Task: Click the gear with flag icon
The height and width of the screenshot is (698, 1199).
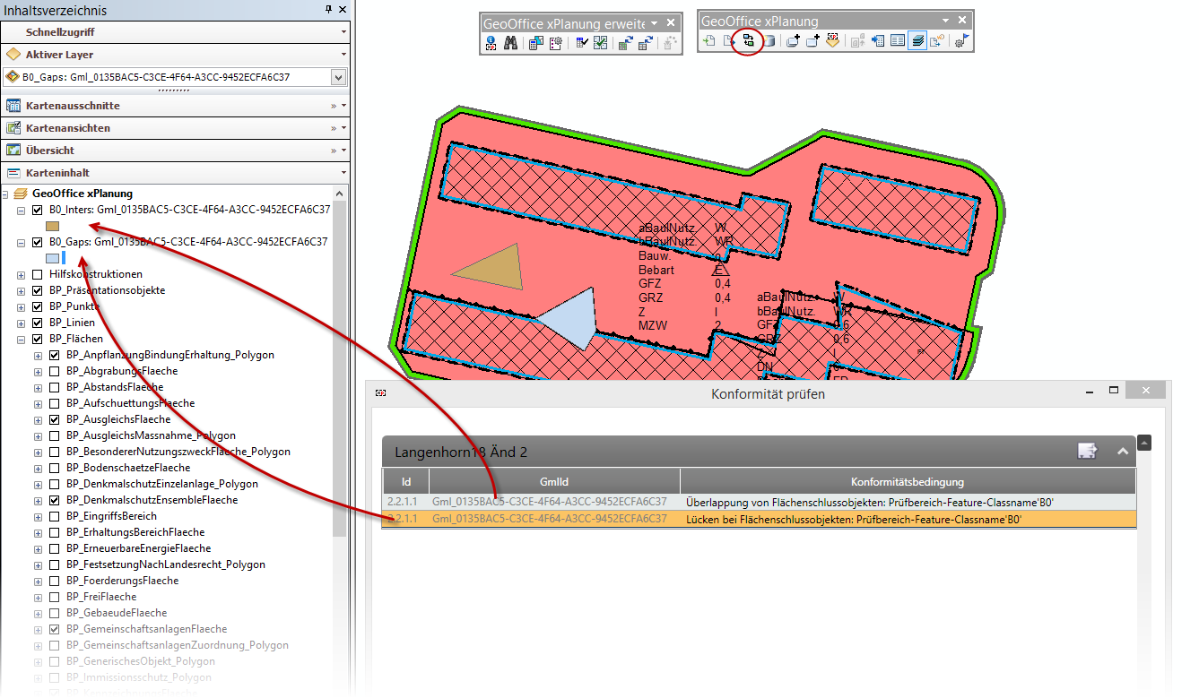Action: [x=960, y=41]
